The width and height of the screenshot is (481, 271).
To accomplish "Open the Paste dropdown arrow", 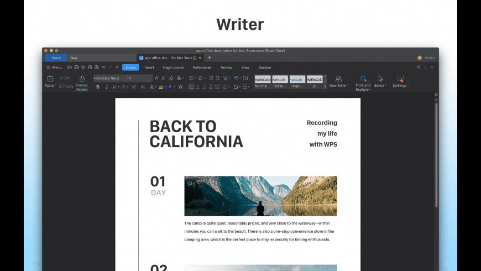I will 55,86.
